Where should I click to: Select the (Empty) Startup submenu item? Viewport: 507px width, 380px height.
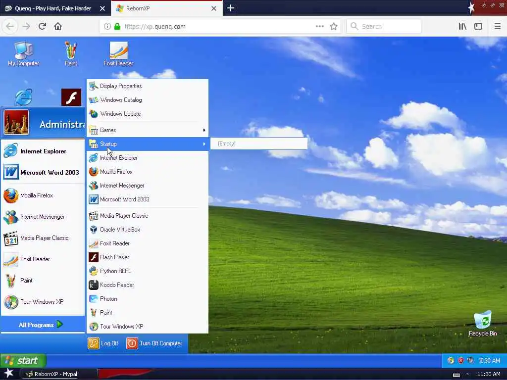point(258,143)
